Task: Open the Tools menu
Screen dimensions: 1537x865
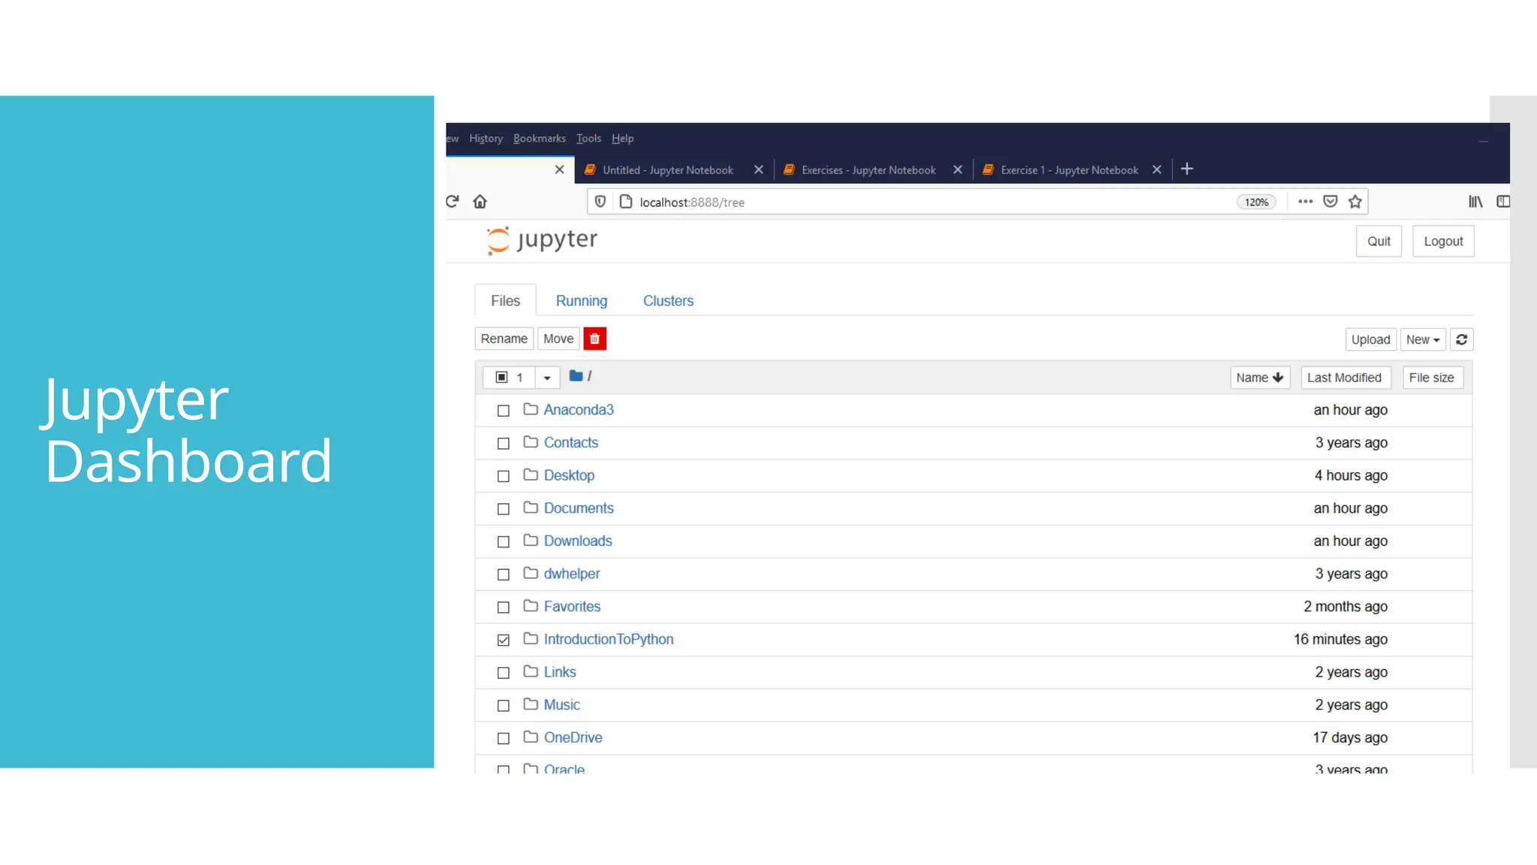Action: [588, 138]
